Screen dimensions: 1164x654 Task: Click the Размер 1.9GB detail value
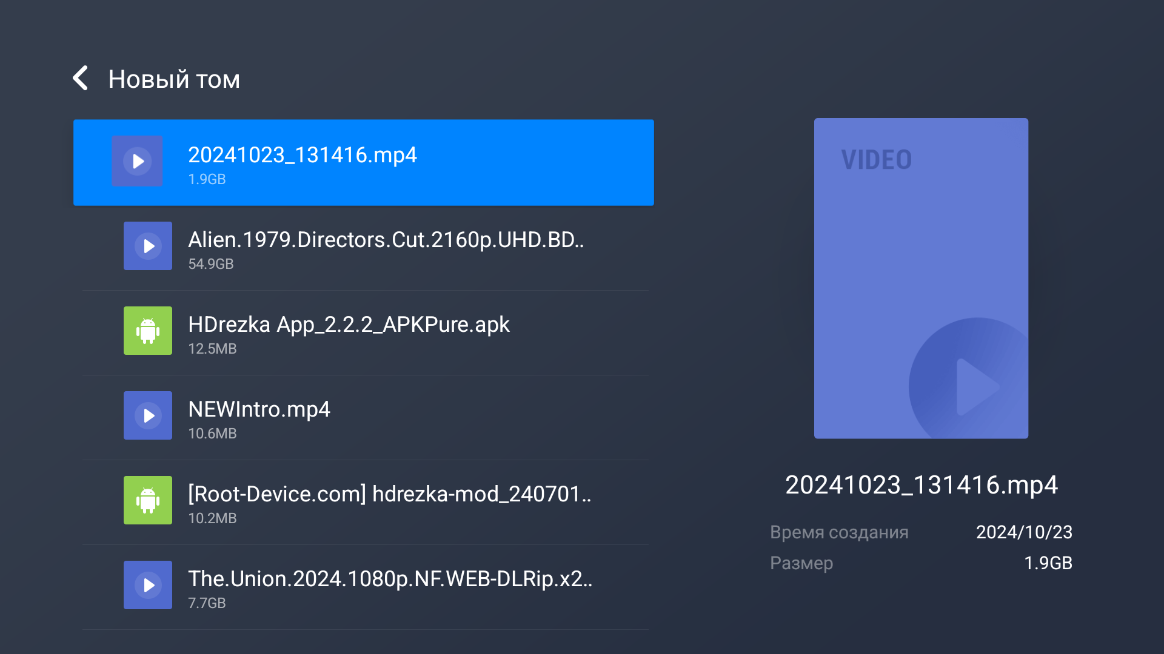click(1048, 563)
